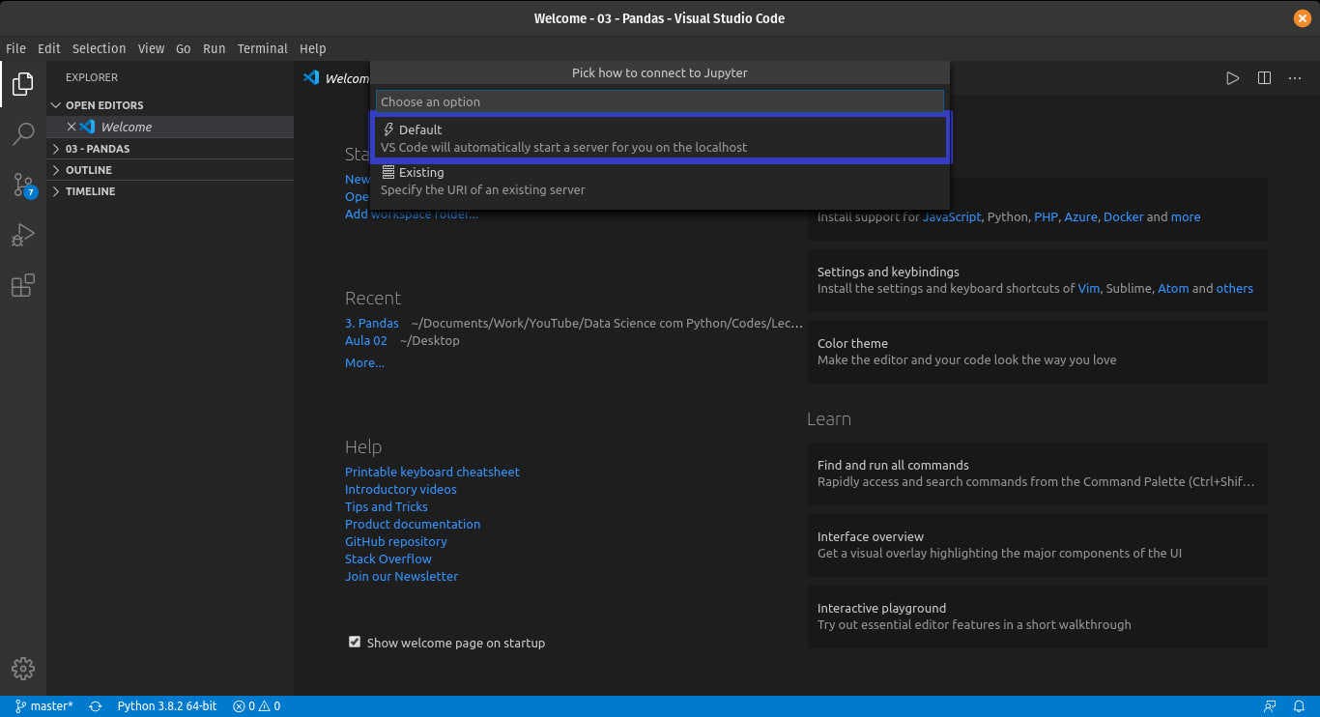Open the Run and Debug view
This screenshot has height=717, width=1320.
pos(23,235)
